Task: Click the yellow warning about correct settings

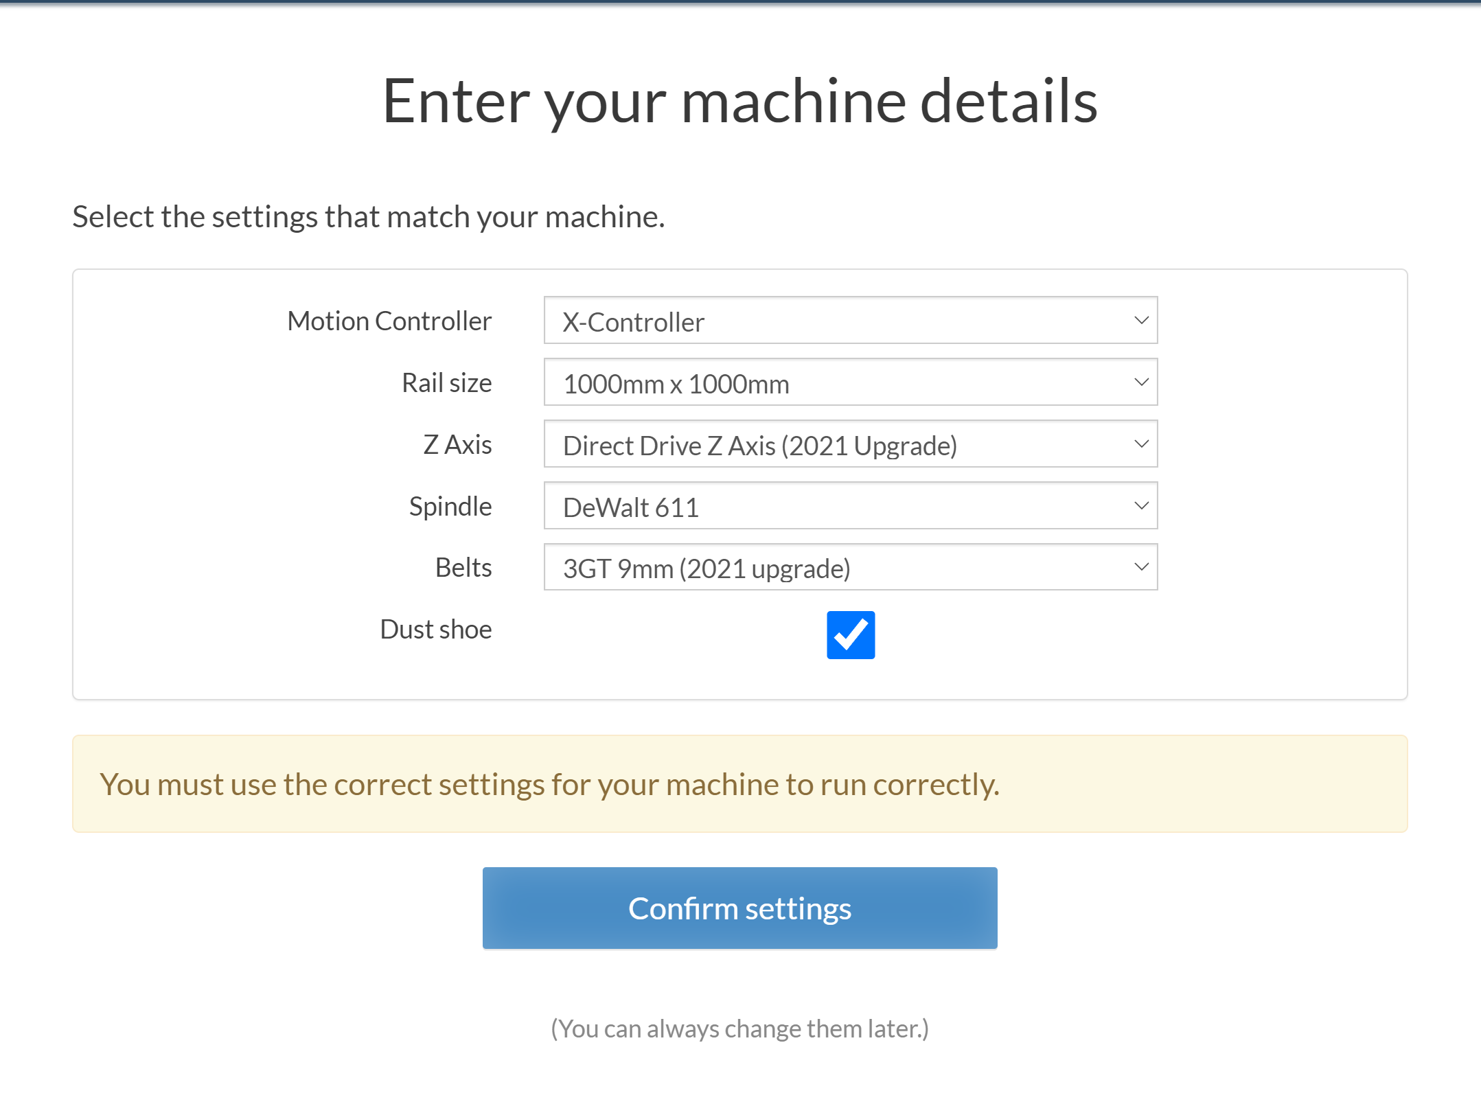Action: point(739,784)
